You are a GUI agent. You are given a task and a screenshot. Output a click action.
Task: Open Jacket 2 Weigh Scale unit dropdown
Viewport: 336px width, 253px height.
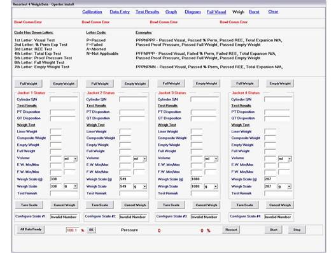[x=140, y=187]
